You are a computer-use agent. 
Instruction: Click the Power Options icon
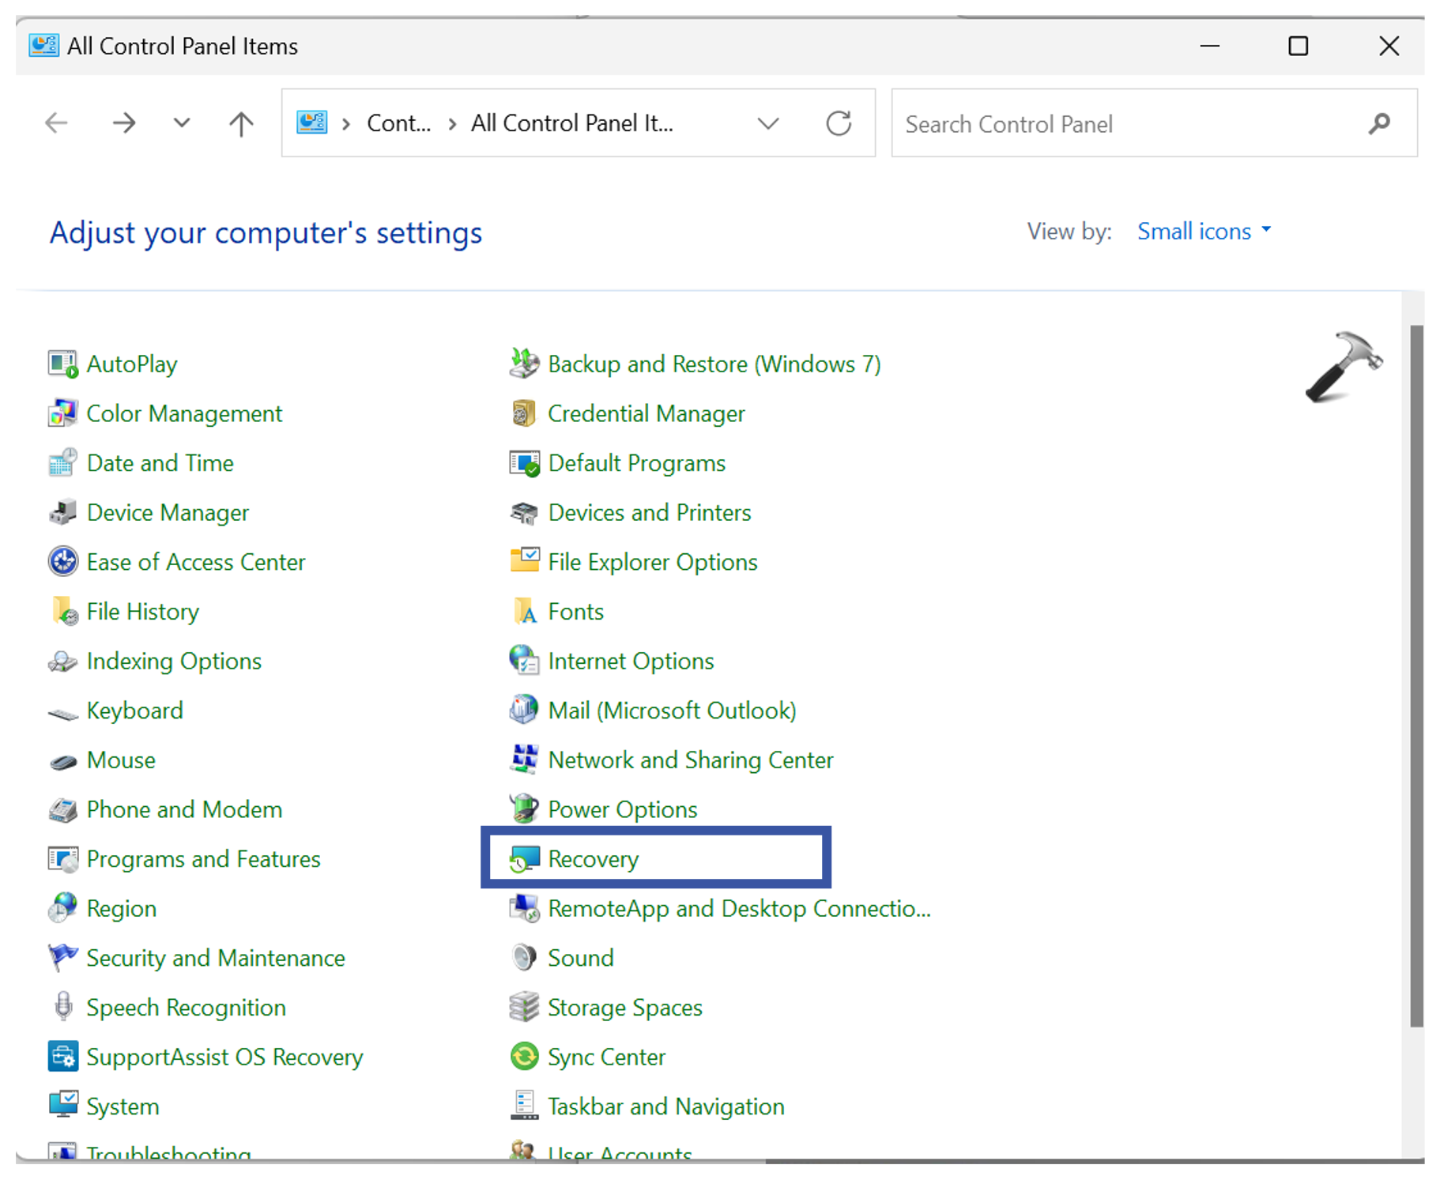pos(523,809)
